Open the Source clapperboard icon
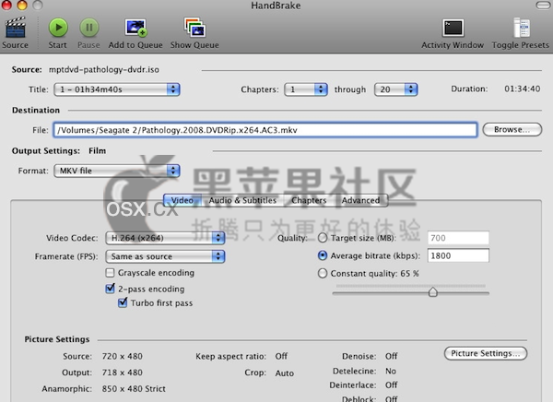 [x=15, y=28]
